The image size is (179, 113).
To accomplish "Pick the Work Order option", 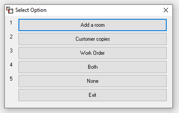I will tap(92, 53).
